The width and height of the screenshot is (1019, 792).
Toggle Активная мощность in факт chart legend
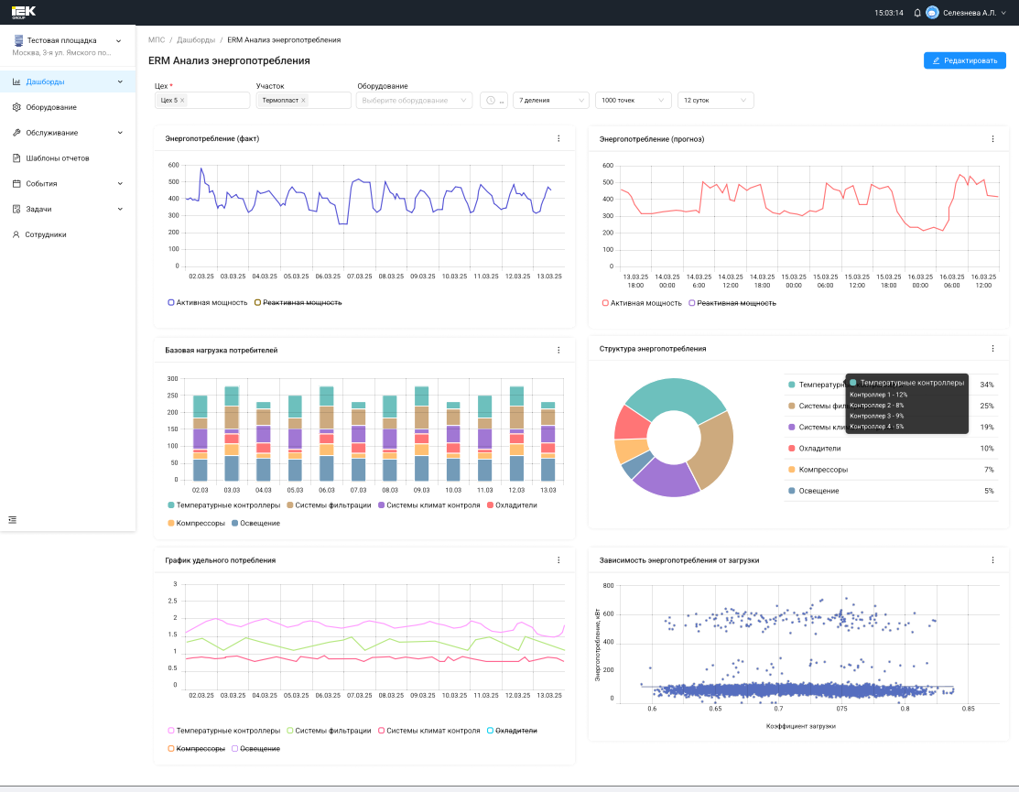point(207,303)
